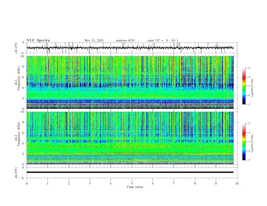Screen dimensions: 267x206
Task: Click the ch.1 voltage waveform trace panel
Action: tap(132, 48)
